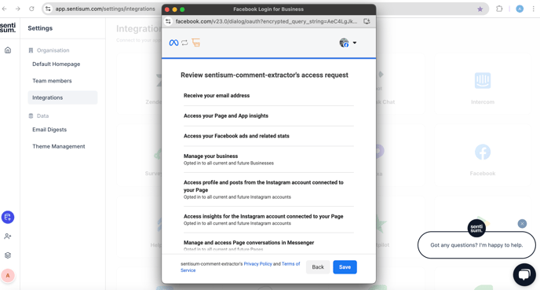Click the main browser address bar URL
Screen dimensions: 540x290
105,9
